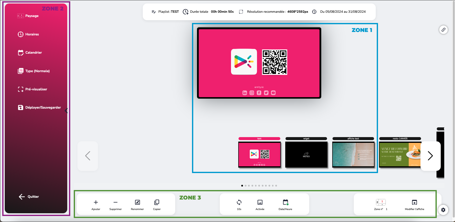Click the first pagination dot
The height and width of the screenshot is (222, 455).
[242, 186]
